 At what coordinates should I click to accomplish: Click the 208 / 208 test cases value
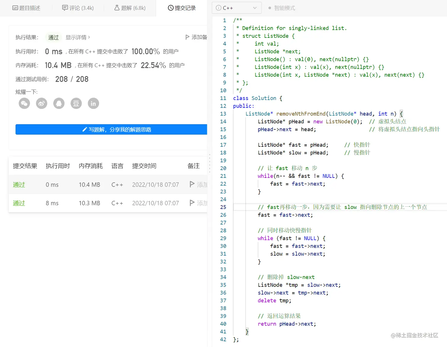pos(72,79)
